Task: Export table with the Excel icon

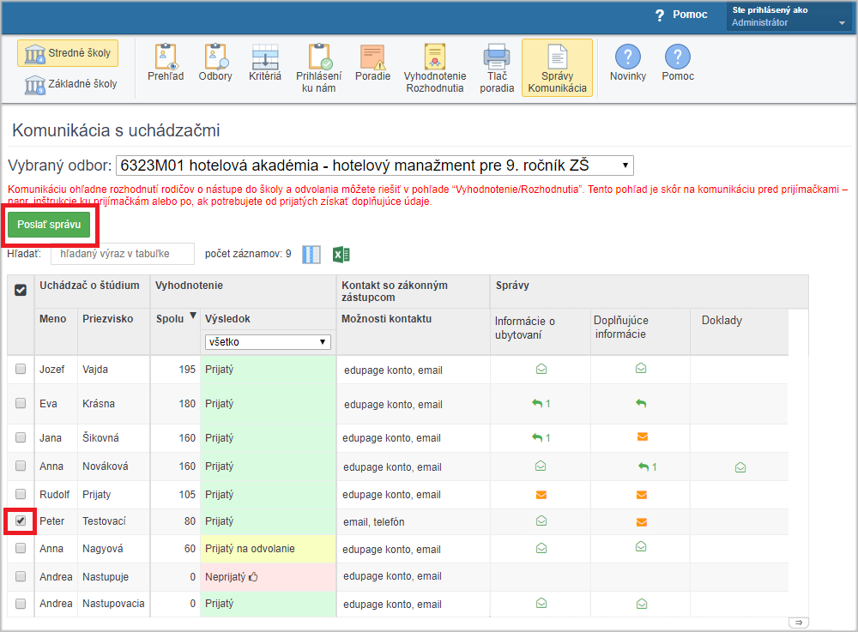Action: click(x=341, y=254)
